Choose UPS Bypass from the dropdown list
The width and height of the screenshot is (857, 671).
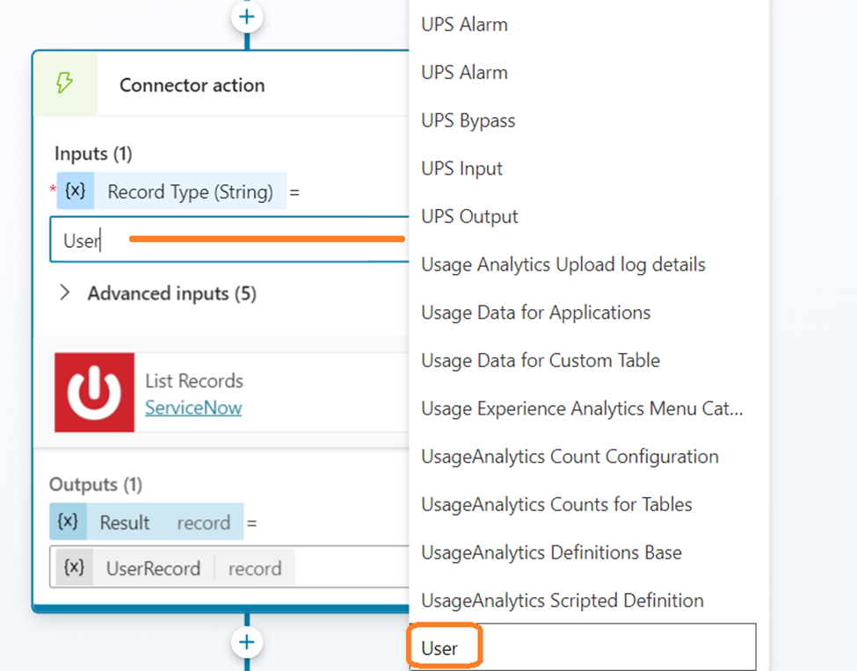point(468,120)
